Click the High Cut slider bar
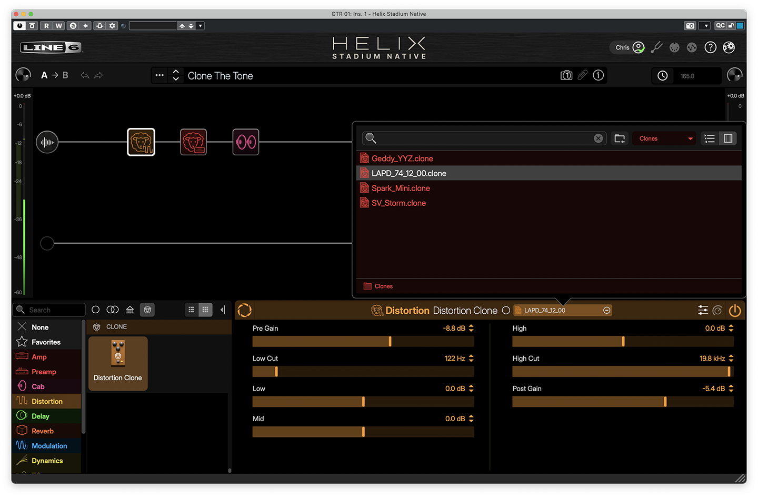Image resolution: width=758 pixels, height=497 pixels. (x=623, y=371)
